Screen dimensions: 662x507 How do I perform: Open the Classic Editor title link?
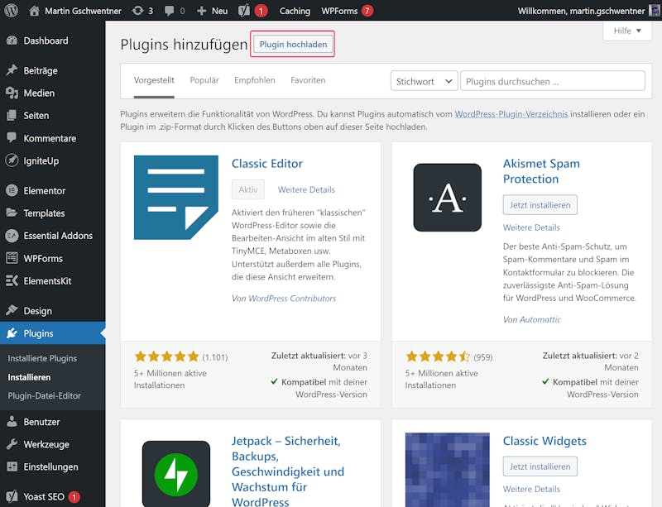pos(267,164)
